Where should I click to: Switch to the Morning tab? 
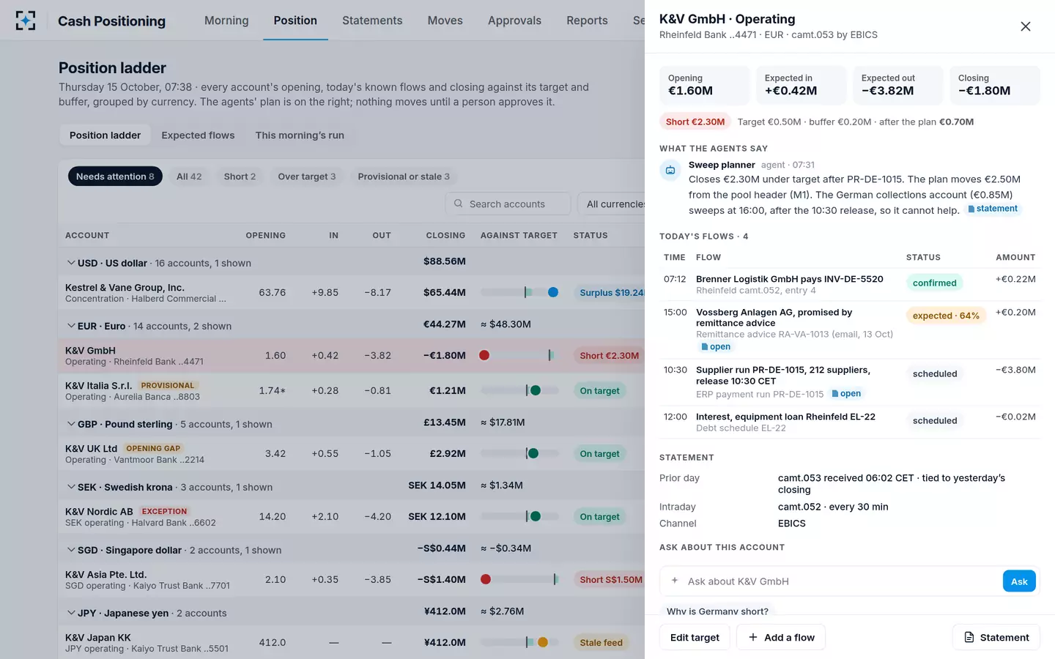tap(226, 21)
